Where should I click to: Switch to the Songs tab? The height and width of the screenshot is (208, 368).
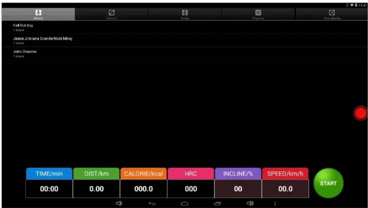(x=185, y=14)
